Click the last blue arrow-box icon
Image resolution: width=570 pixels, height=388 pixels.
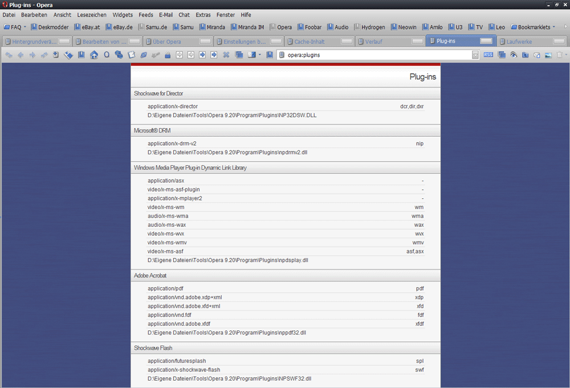tap(214, 55)
